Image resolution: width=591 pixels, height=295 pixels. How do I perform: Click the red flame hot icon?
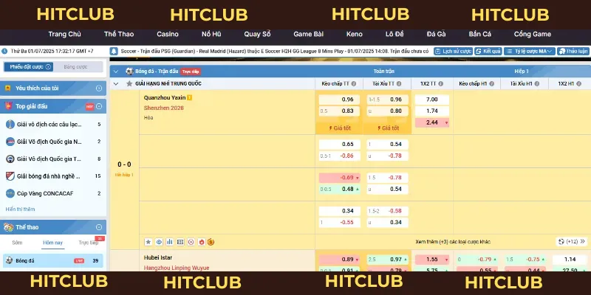pyautogui.click(x=201, y=242)
